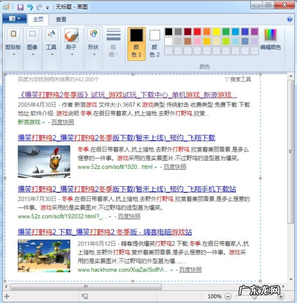Click the vertical scrollbar up arrow
The width and height of the screenshot is (297, 303).
point(291,76)
